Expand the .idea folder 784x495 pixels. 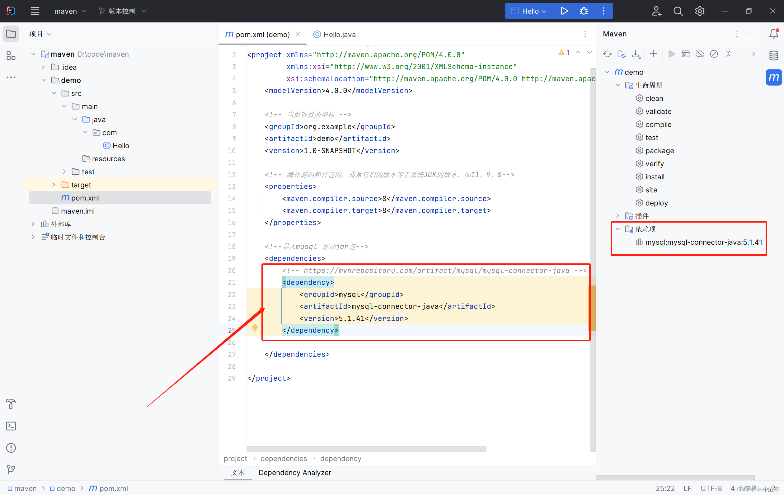coord(43,67)
